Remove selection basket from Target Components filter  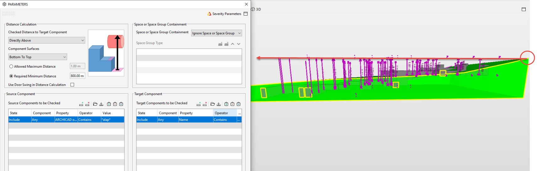point(232,104)
